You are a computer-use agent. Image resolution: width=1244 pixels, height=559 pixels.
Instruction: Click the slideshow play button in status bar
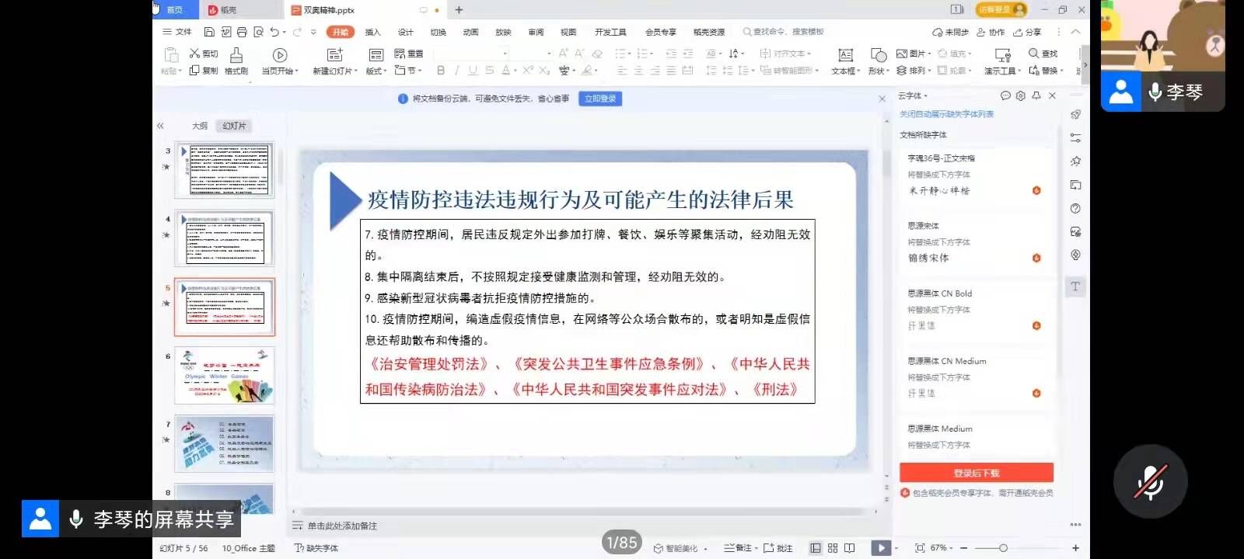(x=881, y=548)
